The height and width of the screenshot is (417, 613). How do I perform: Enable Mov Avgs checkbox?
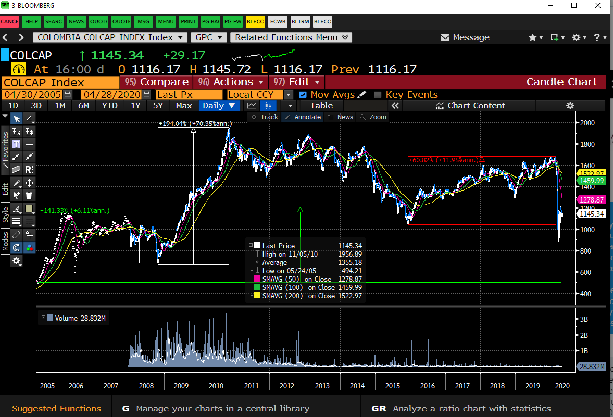pos(302,95)
